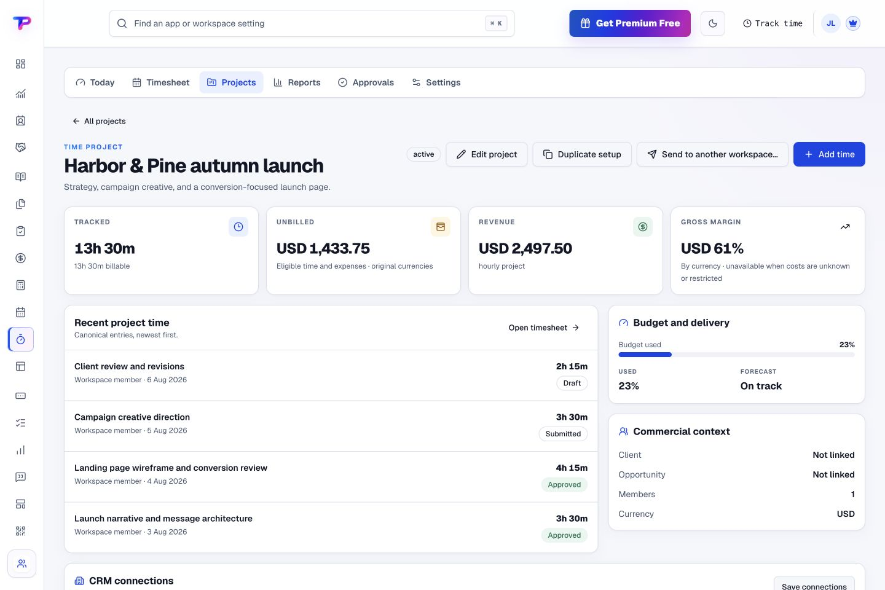Click the Duplicate setup button
Screen dimensions: 885x590
coord(582,154)
